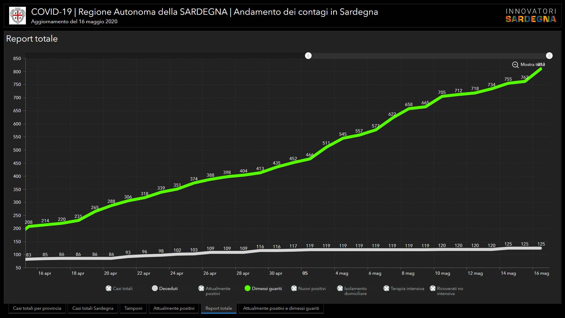Click the Innovatori Sardegna logo
565x318 pixels.
(531, 15)
